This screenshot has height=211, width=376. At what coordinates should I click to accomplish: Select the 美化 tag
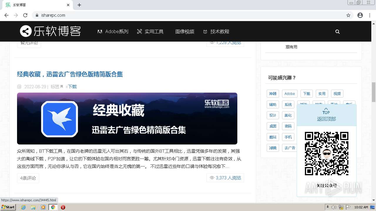(x=288, y=115)
